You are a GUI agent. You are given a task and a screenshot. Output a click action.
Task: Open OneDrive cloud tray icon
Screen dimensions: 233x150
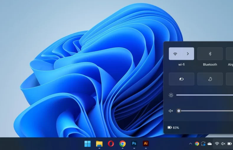209,144
